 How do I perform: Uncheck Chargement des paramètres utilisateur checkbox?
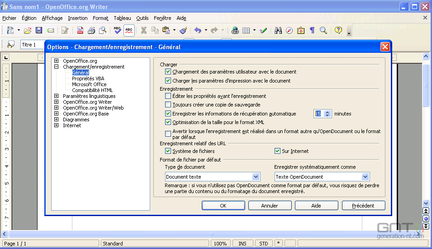168,72
